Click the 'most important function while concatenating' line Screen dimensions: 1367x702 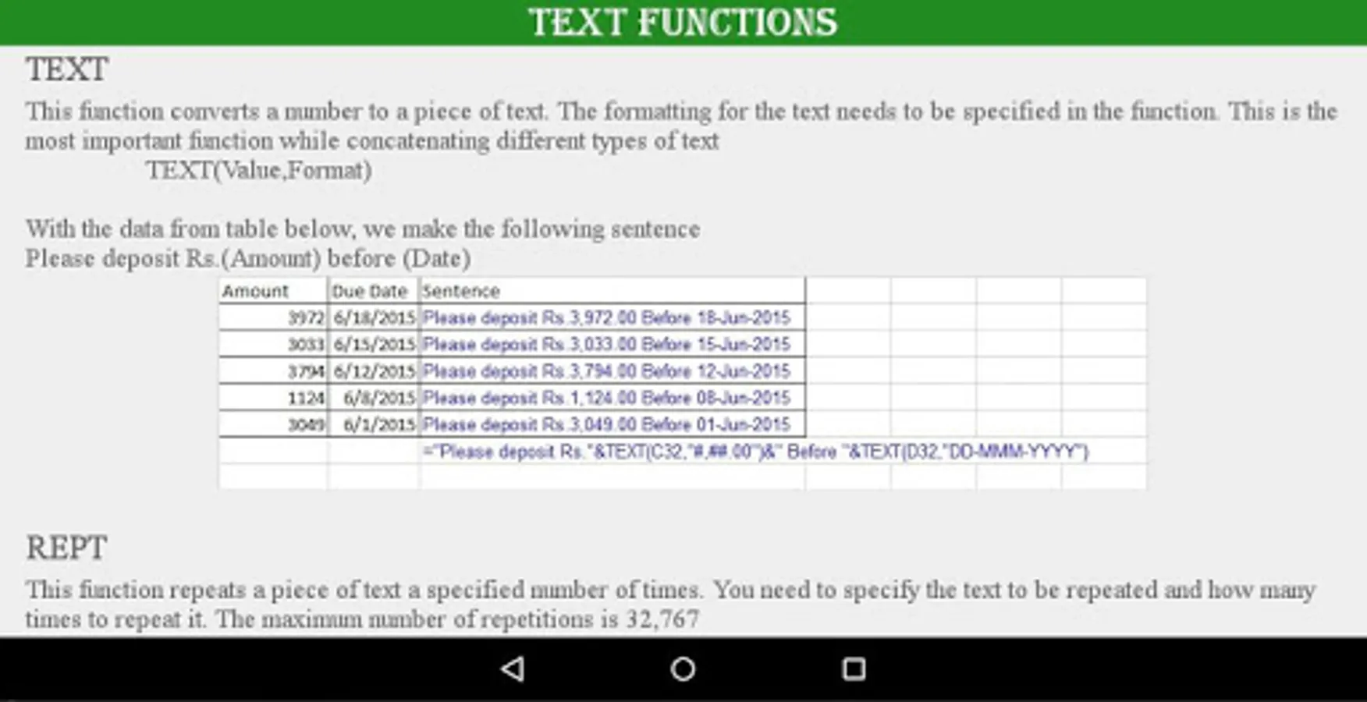(x=371, y=141)
